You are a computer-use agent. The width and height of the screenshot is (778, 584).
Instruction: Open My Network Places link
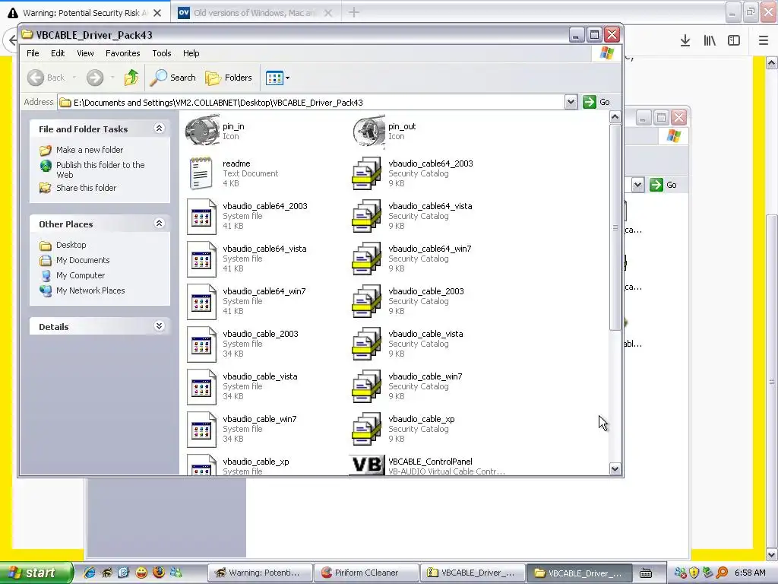[x=90, y=290]
